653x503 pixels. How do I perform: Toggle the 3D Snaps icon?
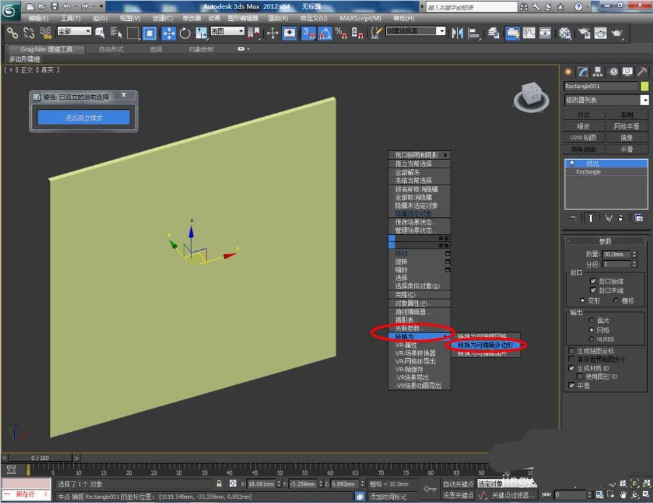pos(309,33)
